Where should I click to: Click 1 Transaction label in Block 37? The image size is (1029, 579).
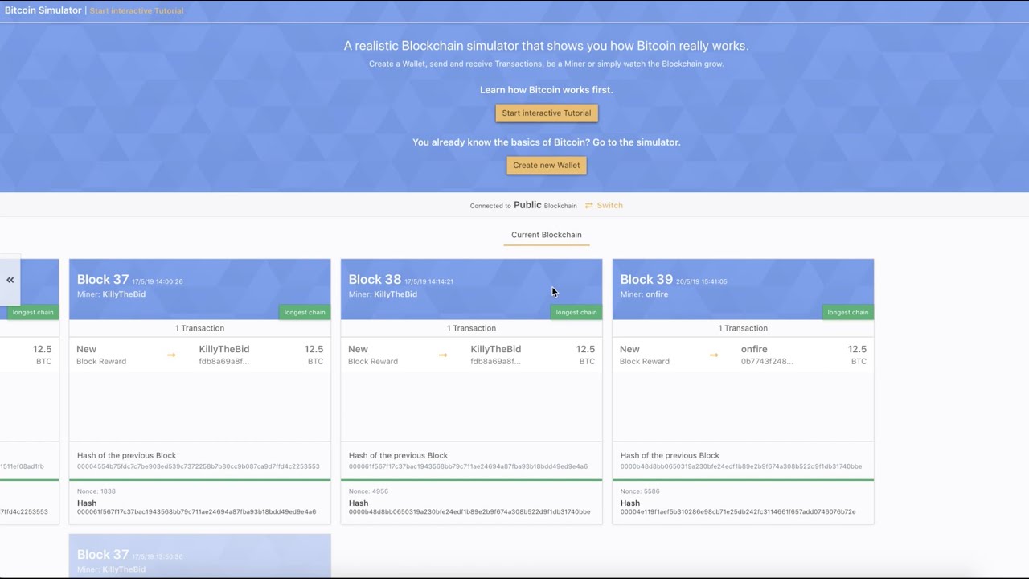[x=199, y=328]
